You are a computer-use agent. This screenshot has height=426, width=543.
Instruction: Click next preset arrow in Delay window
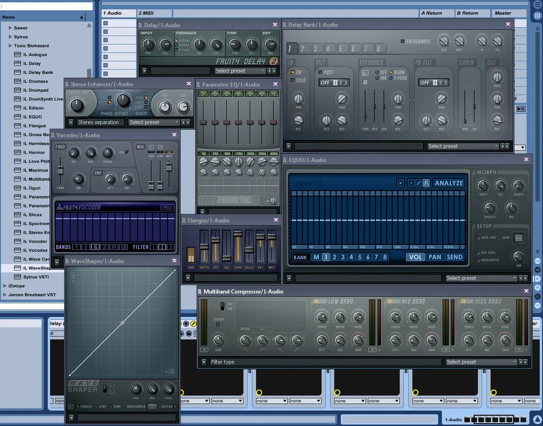(274, 71)
